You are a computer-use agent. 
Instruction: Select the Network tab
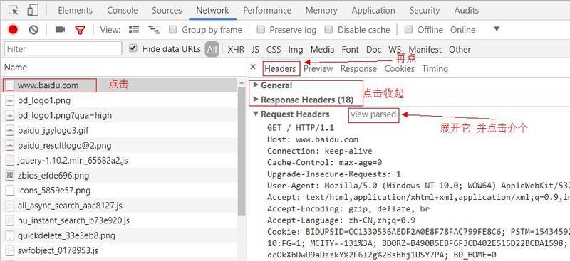point(212,11)
